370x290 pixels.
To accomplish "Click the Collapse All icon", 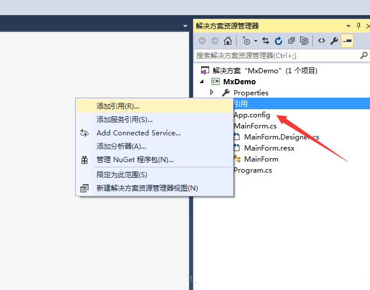I will [x=291, y=41].
